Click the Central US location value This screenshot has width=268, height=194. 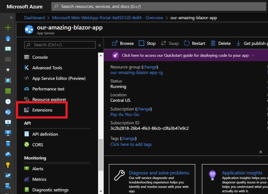click(120, 101)
